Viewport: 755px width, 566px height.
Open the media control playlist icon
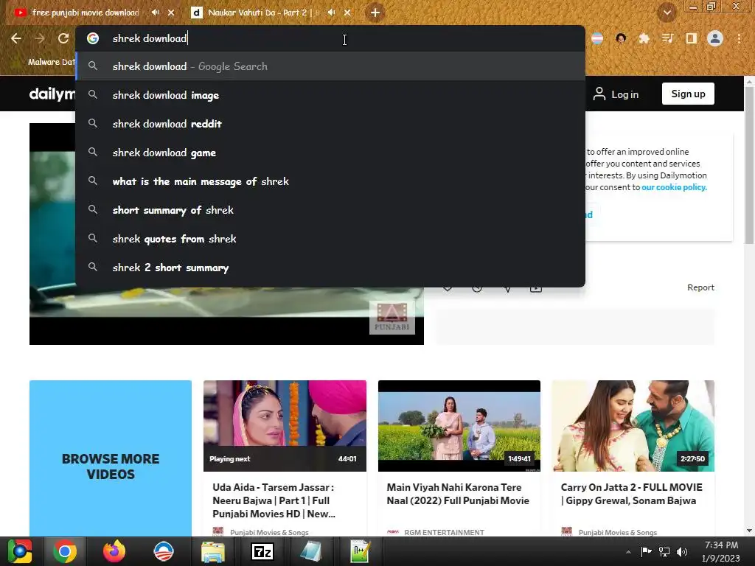(667, 38)
